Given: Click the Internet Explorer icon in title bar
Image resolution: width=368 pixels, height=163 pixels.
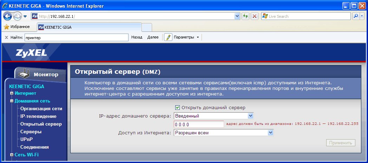Looking at the screenshot, I should (5, 6).
